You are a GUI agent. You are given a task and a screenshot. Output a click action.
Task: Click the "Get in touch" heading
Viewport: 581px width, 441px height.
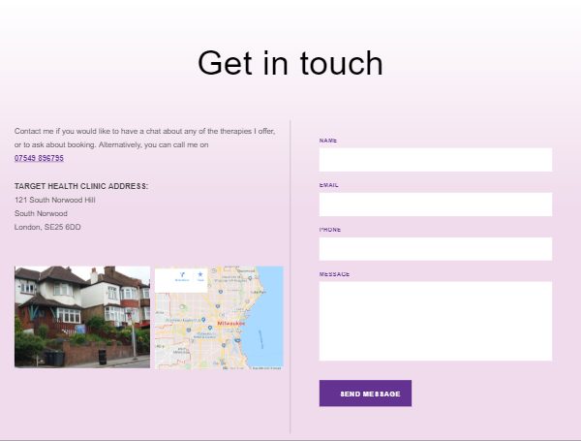[290, 63]
